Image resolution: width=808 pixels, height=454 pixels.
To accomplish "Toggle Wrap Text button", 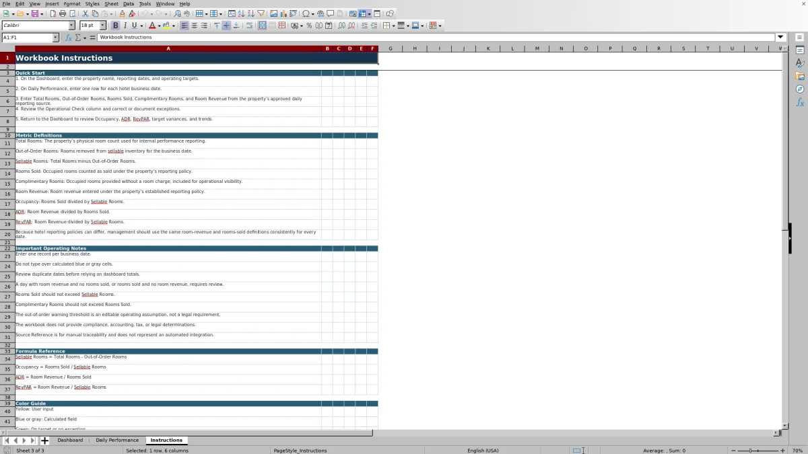I will click(249, 26).
